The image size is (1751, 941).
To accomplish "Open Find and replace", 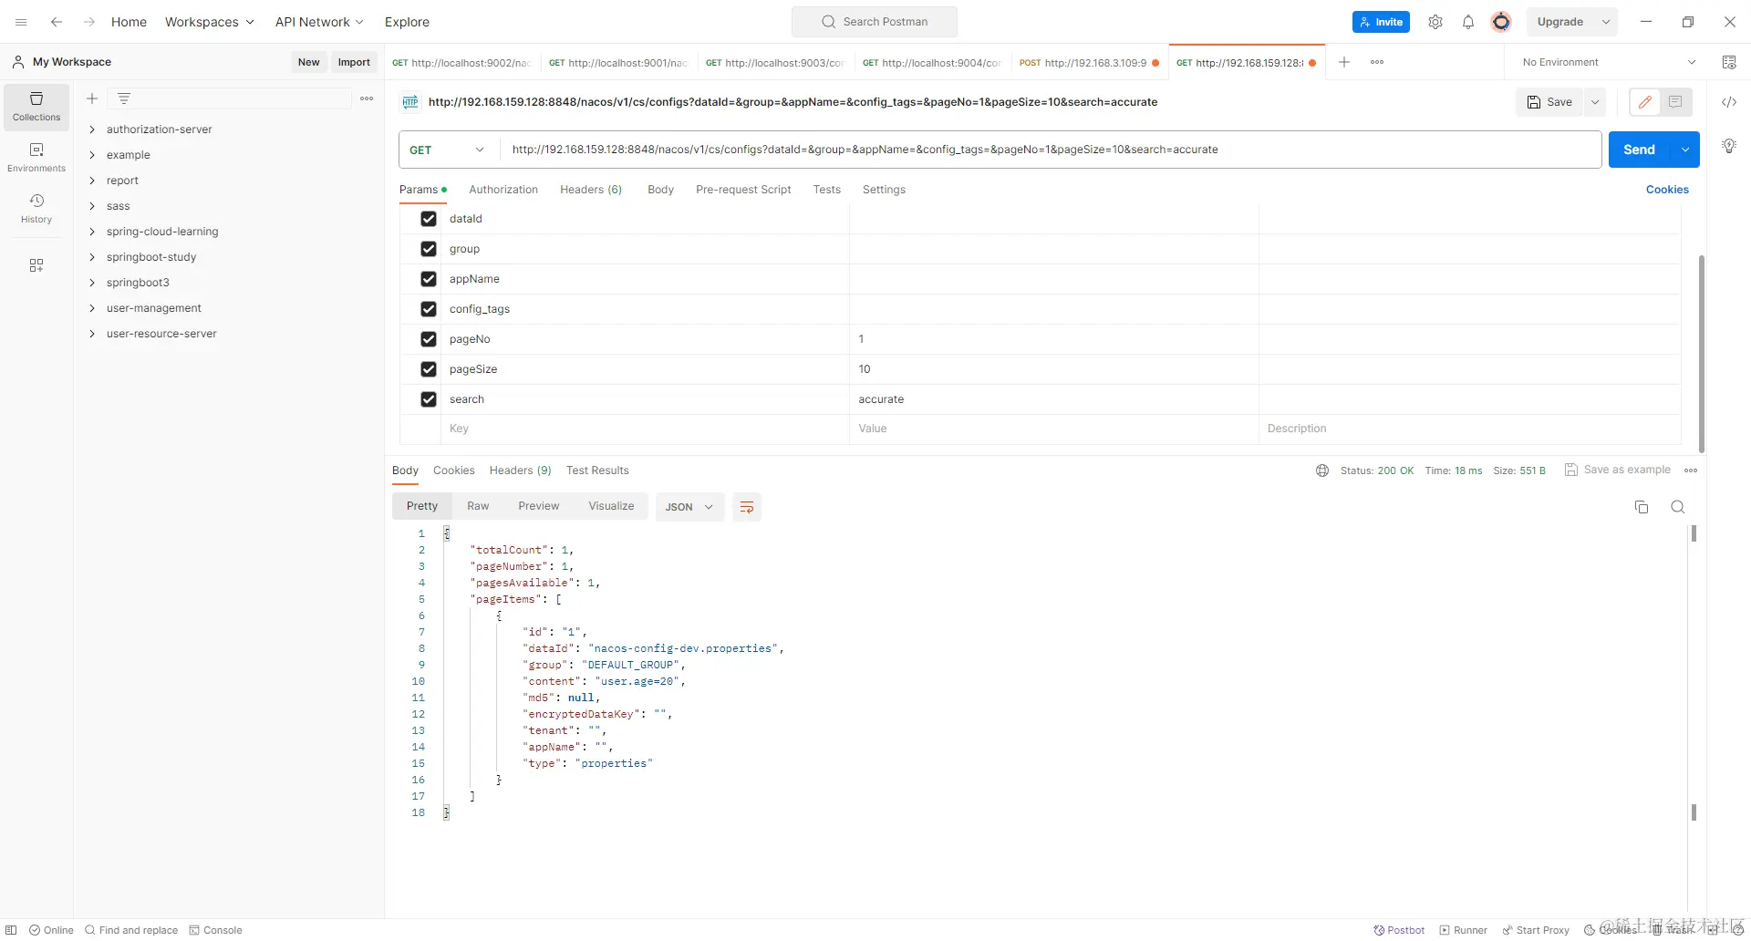I will [x=131, y=930].
